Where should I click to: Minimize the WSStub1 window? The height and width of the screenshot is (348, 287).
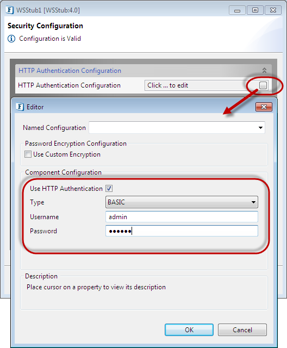click(x=237, y=10)
